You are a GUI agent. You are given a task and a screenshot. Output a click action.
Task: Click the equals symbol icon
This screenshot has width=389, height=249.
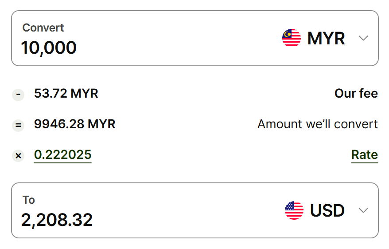[x=18, y=125]
